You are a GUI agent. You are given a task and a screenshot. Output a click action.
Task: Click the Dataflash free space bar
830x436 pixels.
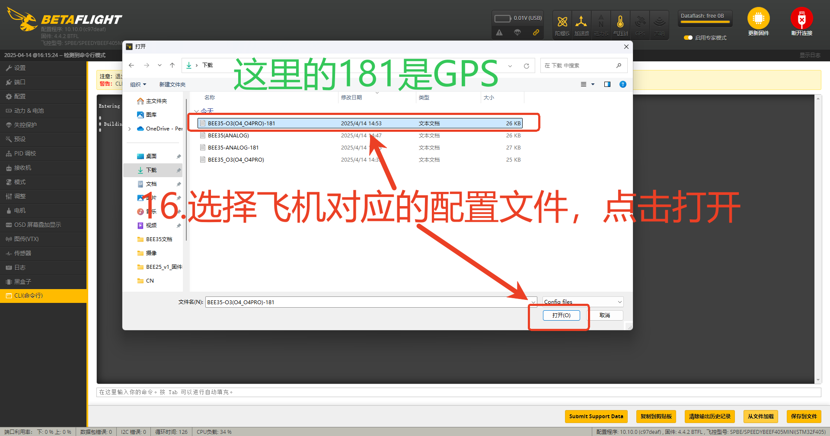(705, 22)
